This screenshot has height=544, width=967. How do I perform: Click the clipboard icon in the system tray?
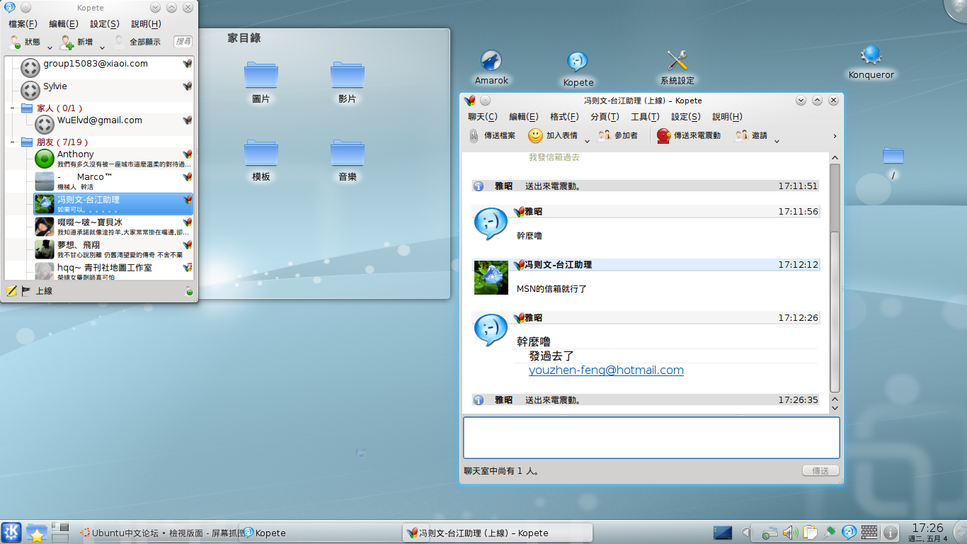click(810, 533)
